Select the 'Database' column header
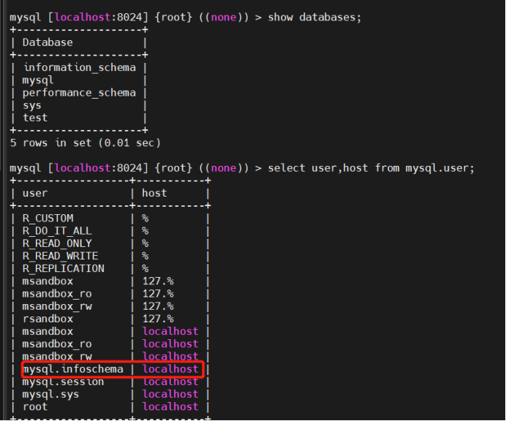The height and width of the screenshot is (421, 506). pyautogui.click(x=48, y=42)
